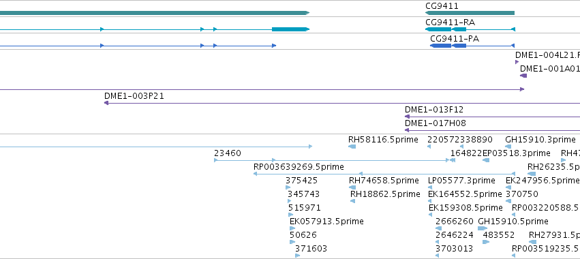The width and height of the screenshot is (580, 259).
Task: Click the 483552 feature arrow
Action: coord(486,242)
